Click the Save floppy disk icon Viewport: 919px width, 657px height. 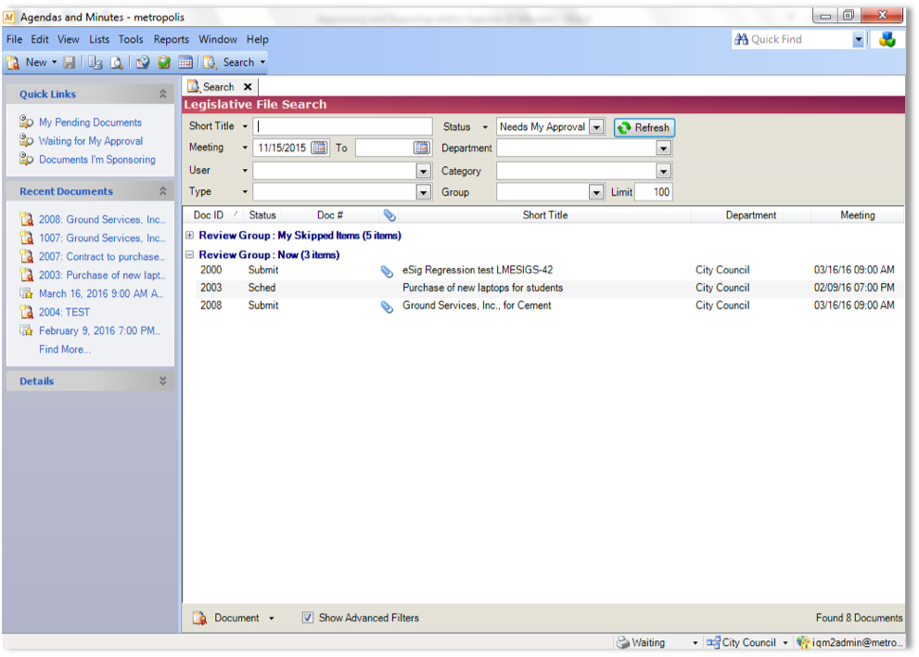(70, 62)
